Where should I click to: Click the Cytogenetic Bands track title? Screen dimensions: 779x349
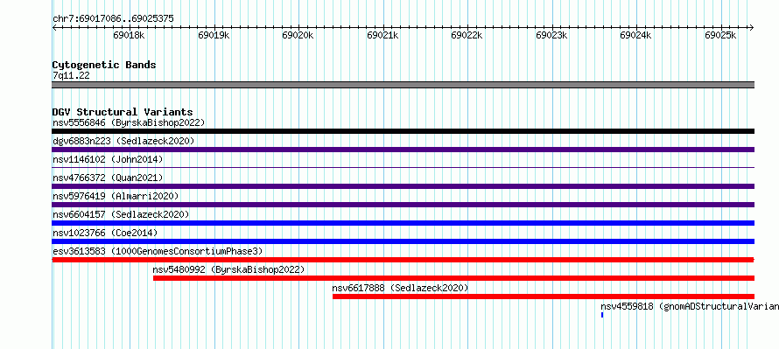(x=104, y=65)
